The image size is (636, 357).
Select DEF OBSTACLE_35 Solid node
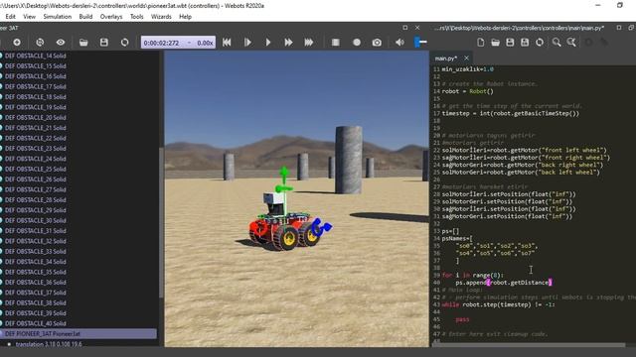click(x=36, y=272)
